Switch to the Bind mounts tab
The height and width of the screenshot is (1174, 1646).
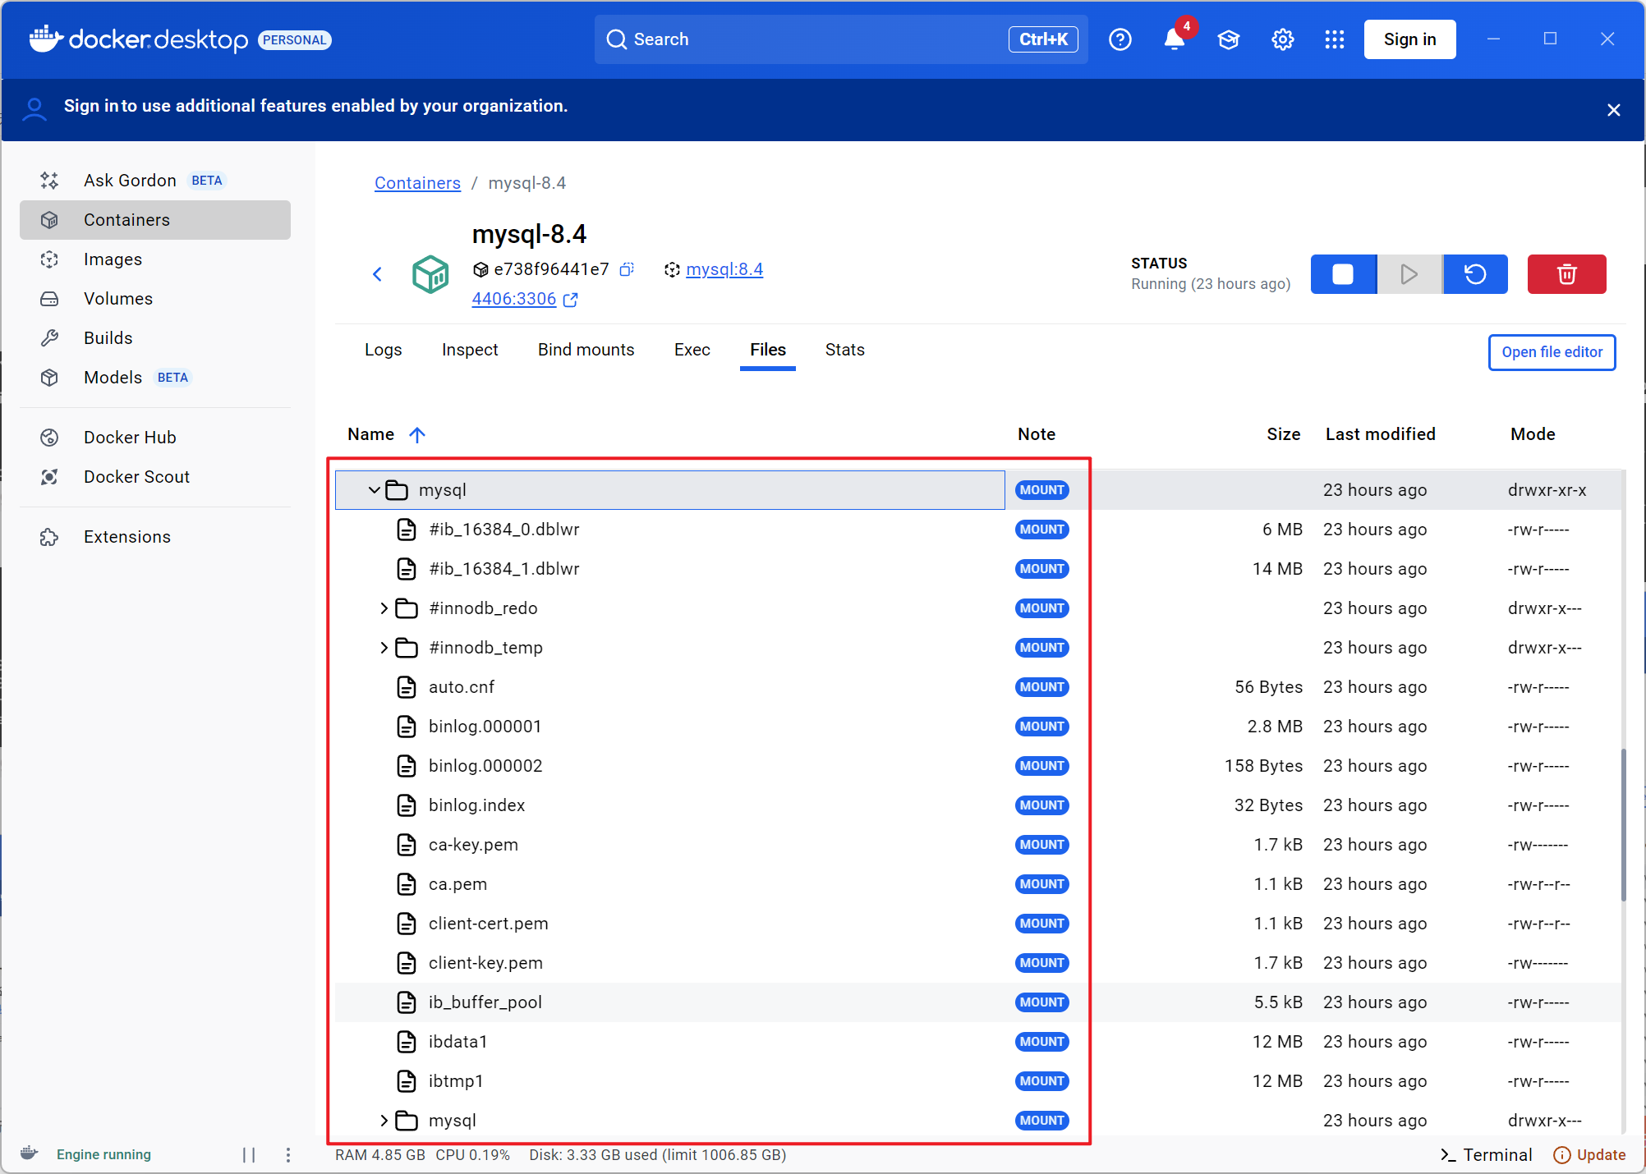coord(586,350)
